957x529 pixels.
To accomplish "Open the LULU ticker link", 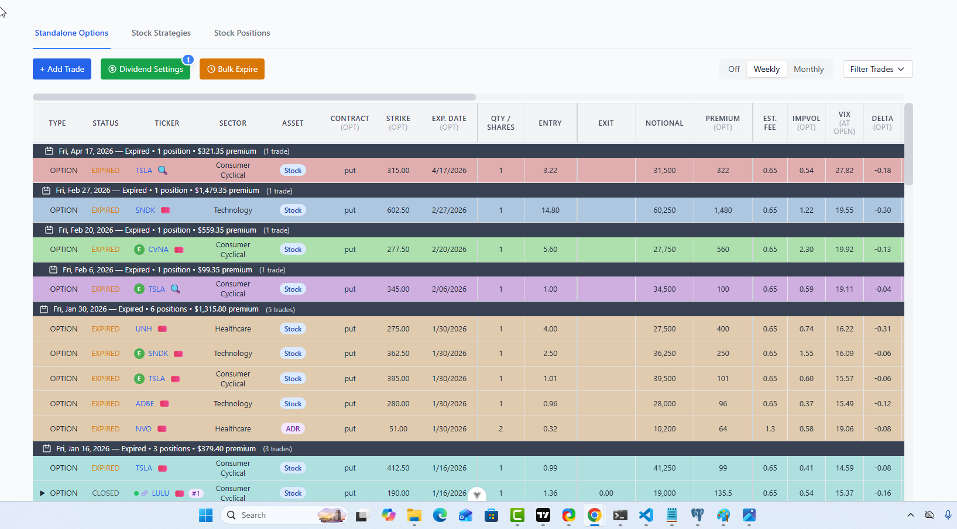I will click(x=160, y=493).
